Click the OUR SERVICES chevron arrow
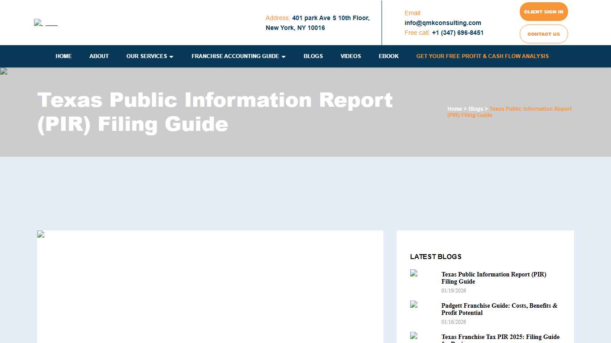The height and width of the screenshot is (343, 611). click(172, 57)
